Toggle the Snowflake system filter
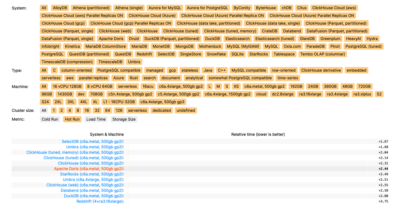This screenshot has width=398, height=204. pyautogui.click(x=216, y=54)
